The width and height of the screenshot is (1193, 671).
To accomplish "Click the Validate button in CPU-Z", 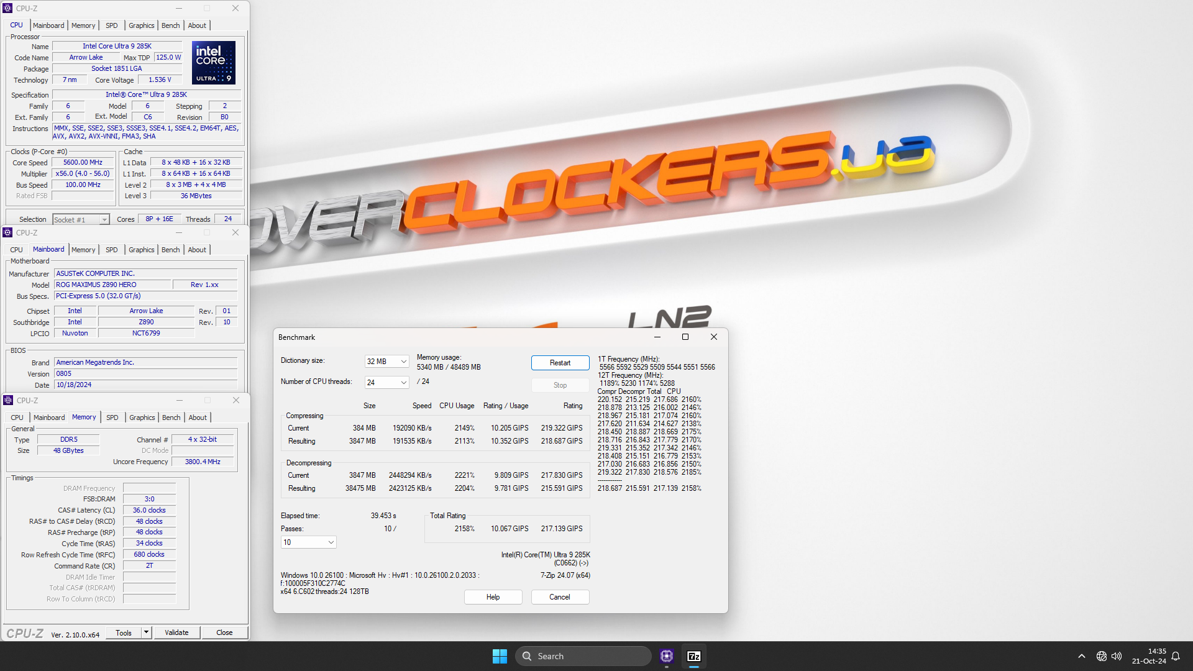I will tap(176, 632).
